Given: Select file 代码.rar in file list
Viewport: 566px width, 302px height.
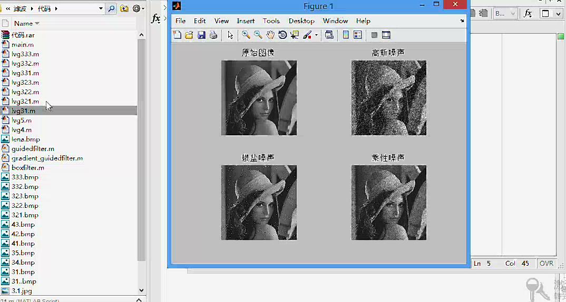Looking at the screenshot, I should 23,35.
